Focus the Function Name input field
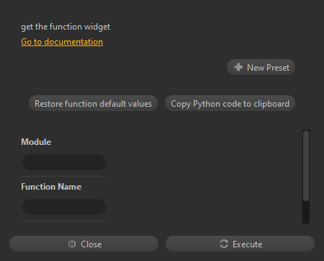Screen dimensions: 324x261 (x=64, y=207)
